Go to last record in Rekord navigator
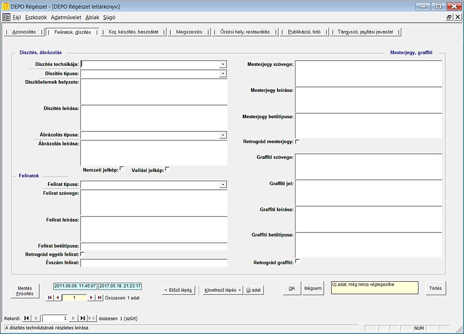This screenshot has height=334, width=464. [83, 318]
